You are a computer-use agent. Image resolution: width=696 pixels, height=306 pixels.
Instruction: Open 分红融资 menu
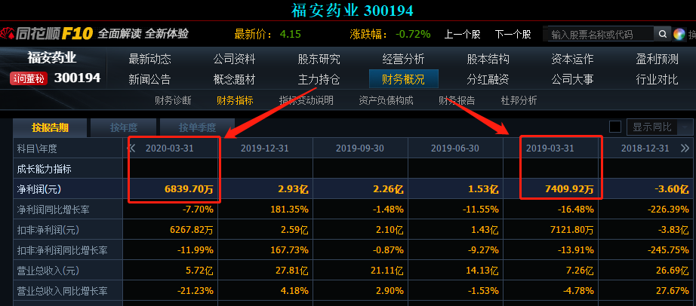click(x=488, y=79)
